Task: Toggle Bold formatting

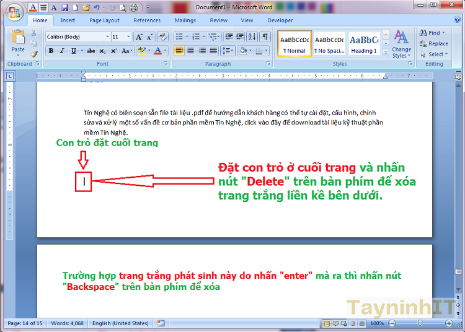Action: coord(51,51)
